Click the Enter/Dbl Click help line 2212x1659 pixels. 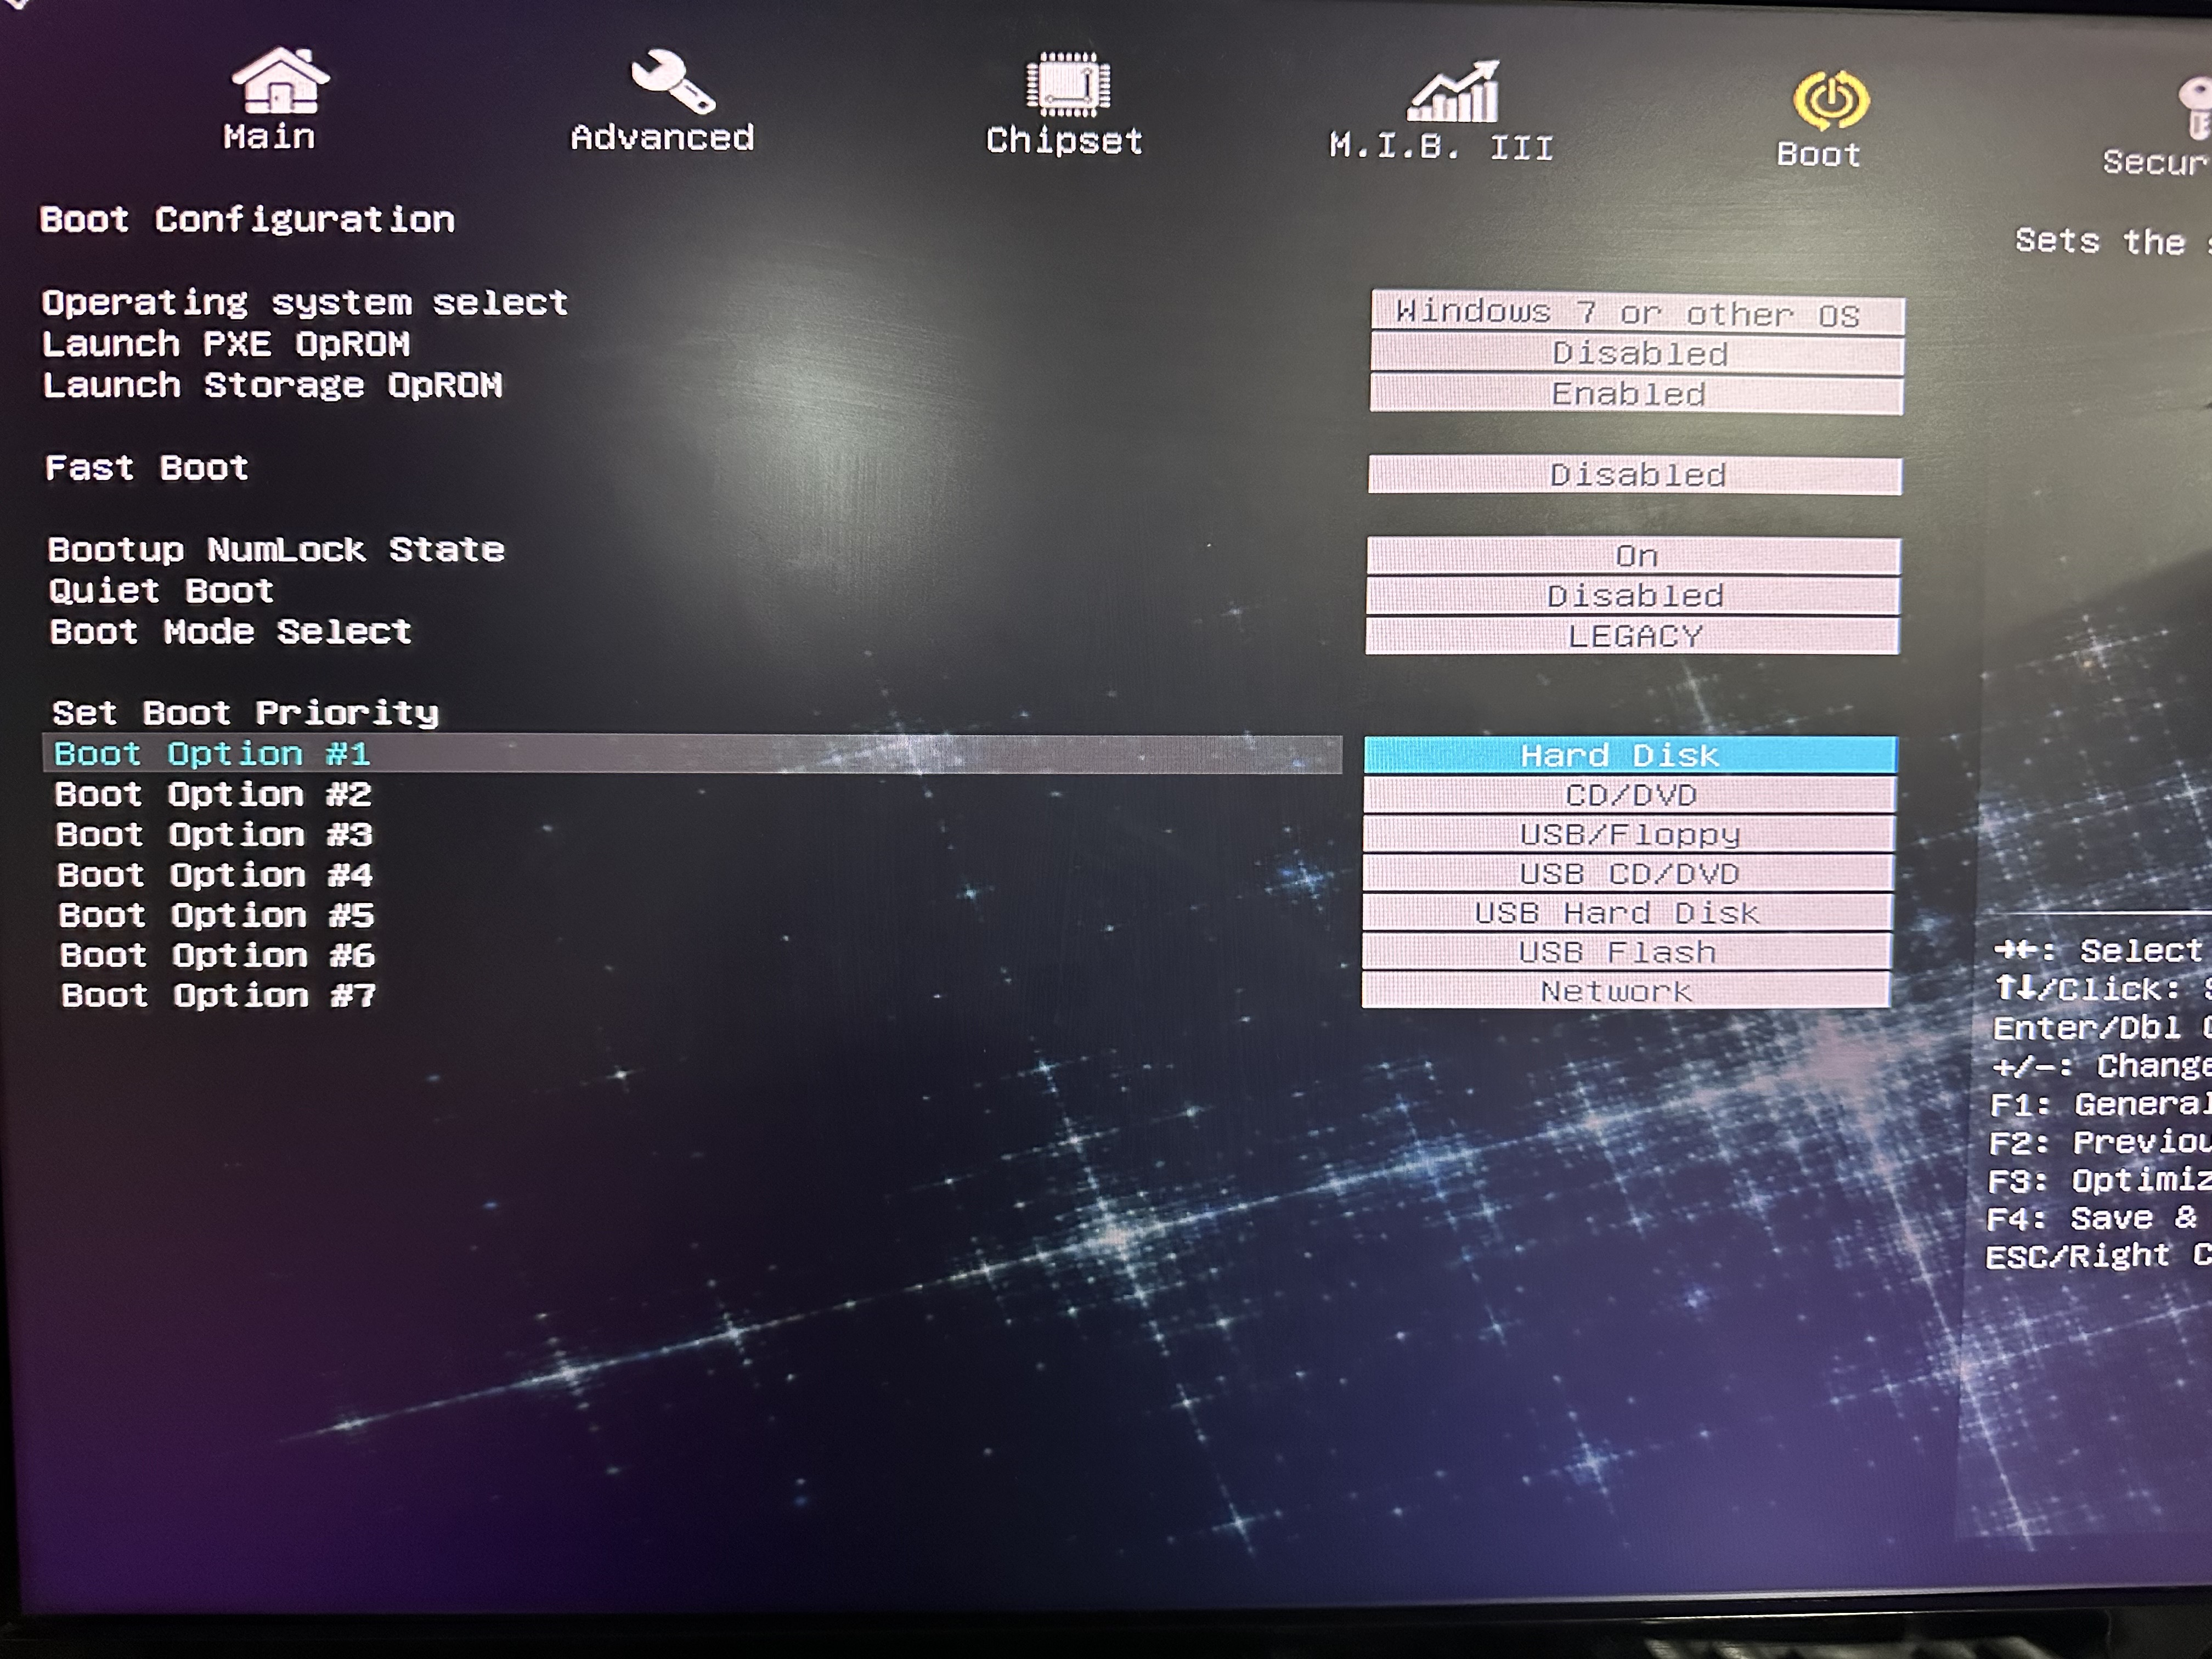pyautogui.click(x=2102, y=1028)
